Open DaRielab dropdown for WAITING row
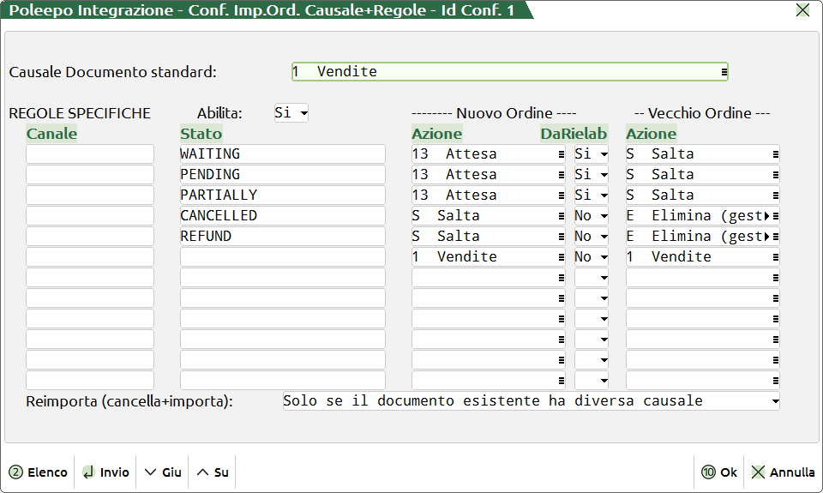Image resolution: width=823 pixels, height=493 pixels. point(592,154)
